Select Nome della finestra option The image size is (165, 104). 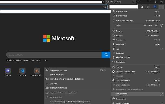point(77,74)
